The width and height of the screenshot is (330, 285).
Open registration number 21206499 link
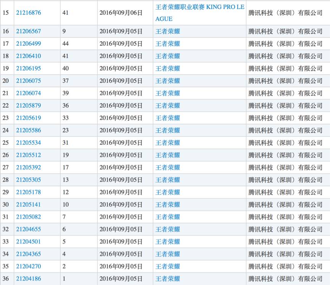(28, 44)
